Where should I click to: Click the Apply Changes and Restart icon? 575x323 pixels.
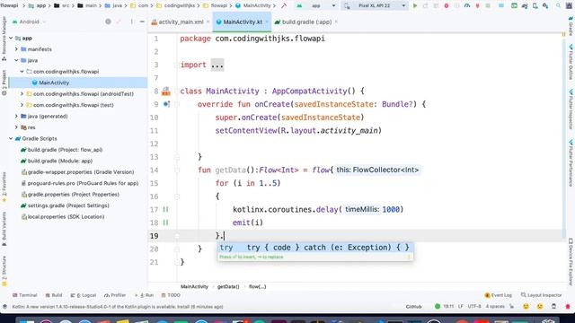(x=425, y=6)
